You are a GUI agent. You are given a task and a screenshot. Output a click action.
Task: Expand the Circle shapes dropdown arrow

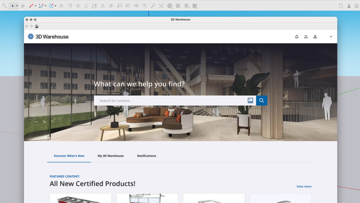tap(55, 6)
